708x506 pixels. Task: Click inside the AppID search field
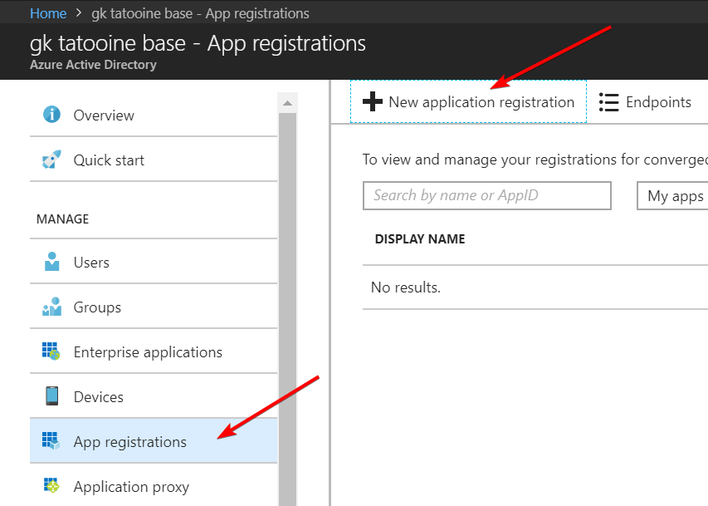[x=486, y=195]
